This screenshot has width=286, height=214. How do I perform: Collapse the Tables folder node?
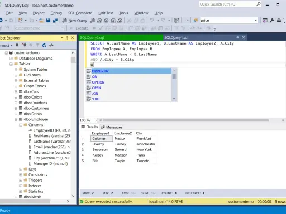[x=11, y=64]
